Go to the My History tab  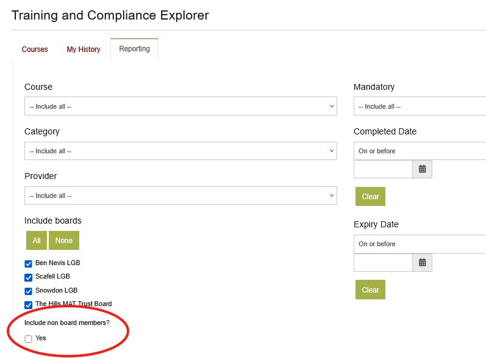84,49
